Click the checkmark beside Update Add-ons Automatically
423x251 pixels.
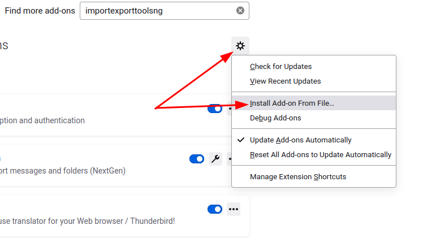[241, 140]
